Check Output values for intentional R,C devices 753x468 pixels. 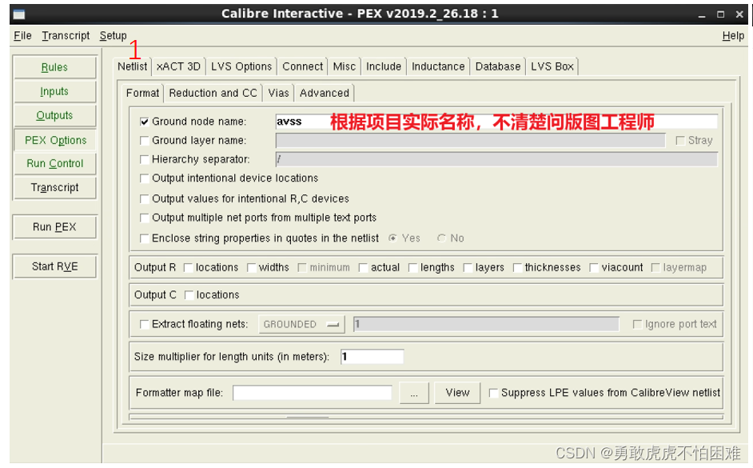(144, 198)
